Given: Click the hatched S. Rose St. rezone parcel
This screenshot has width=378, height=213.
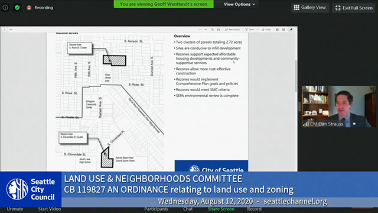Looking at the screenshot, I should (x=115, y=60).
